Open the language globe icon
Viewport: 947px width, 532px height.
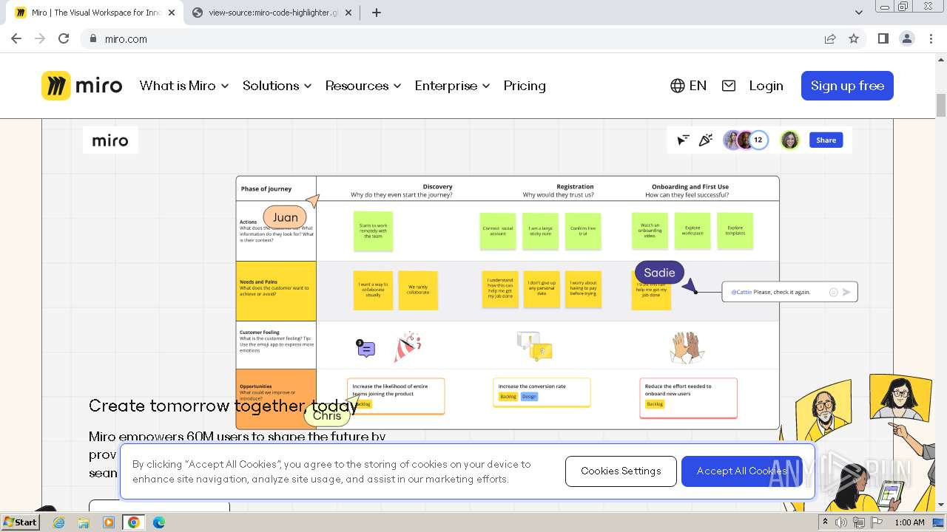pyautogui.click(x=677, y=86)
